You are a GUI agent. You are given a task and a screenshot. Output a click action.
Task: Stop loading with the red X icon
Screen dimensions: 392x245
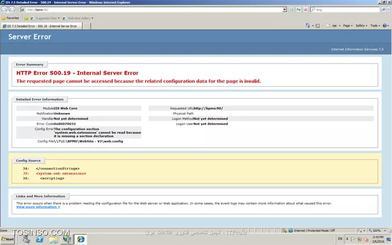coord(306,9)
